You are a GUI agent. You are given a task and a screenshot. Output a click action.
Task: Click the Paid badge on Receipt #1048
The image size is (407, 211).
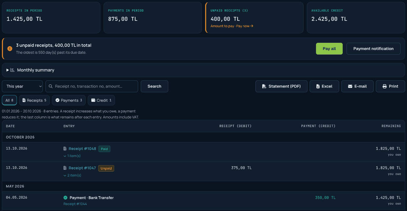pyautogui.click(x=104, y=149)
